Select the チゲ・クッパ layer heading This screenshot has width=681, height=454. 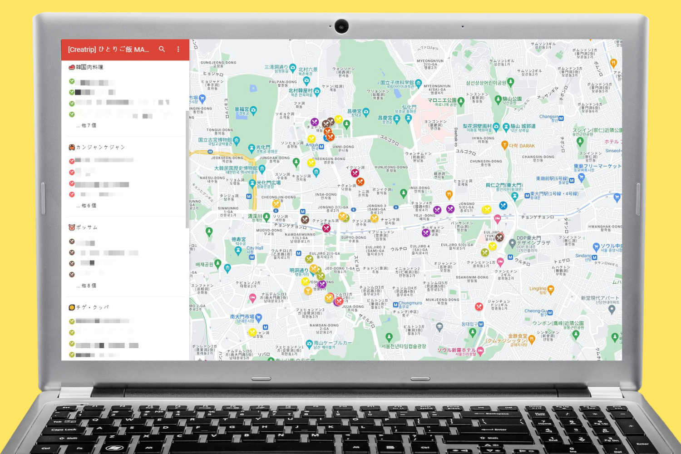[92, 307]
